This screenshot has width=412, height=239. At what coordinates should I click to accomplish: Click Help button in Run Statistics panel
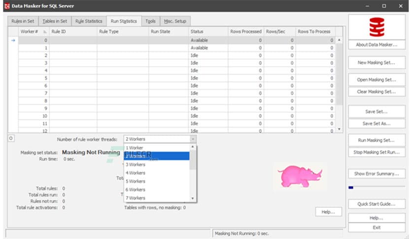328,212
